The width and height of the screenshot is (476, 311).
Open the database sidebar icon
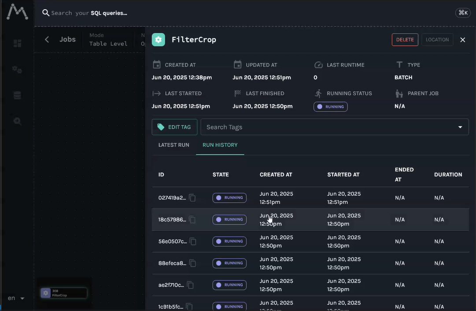pos(17,96)
